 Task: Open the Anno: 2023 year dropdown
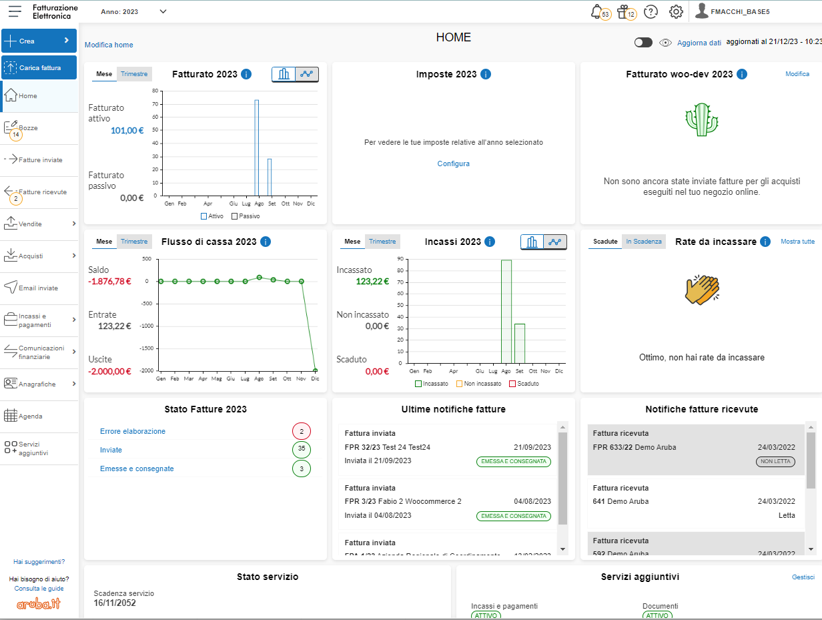coord(133,11)
